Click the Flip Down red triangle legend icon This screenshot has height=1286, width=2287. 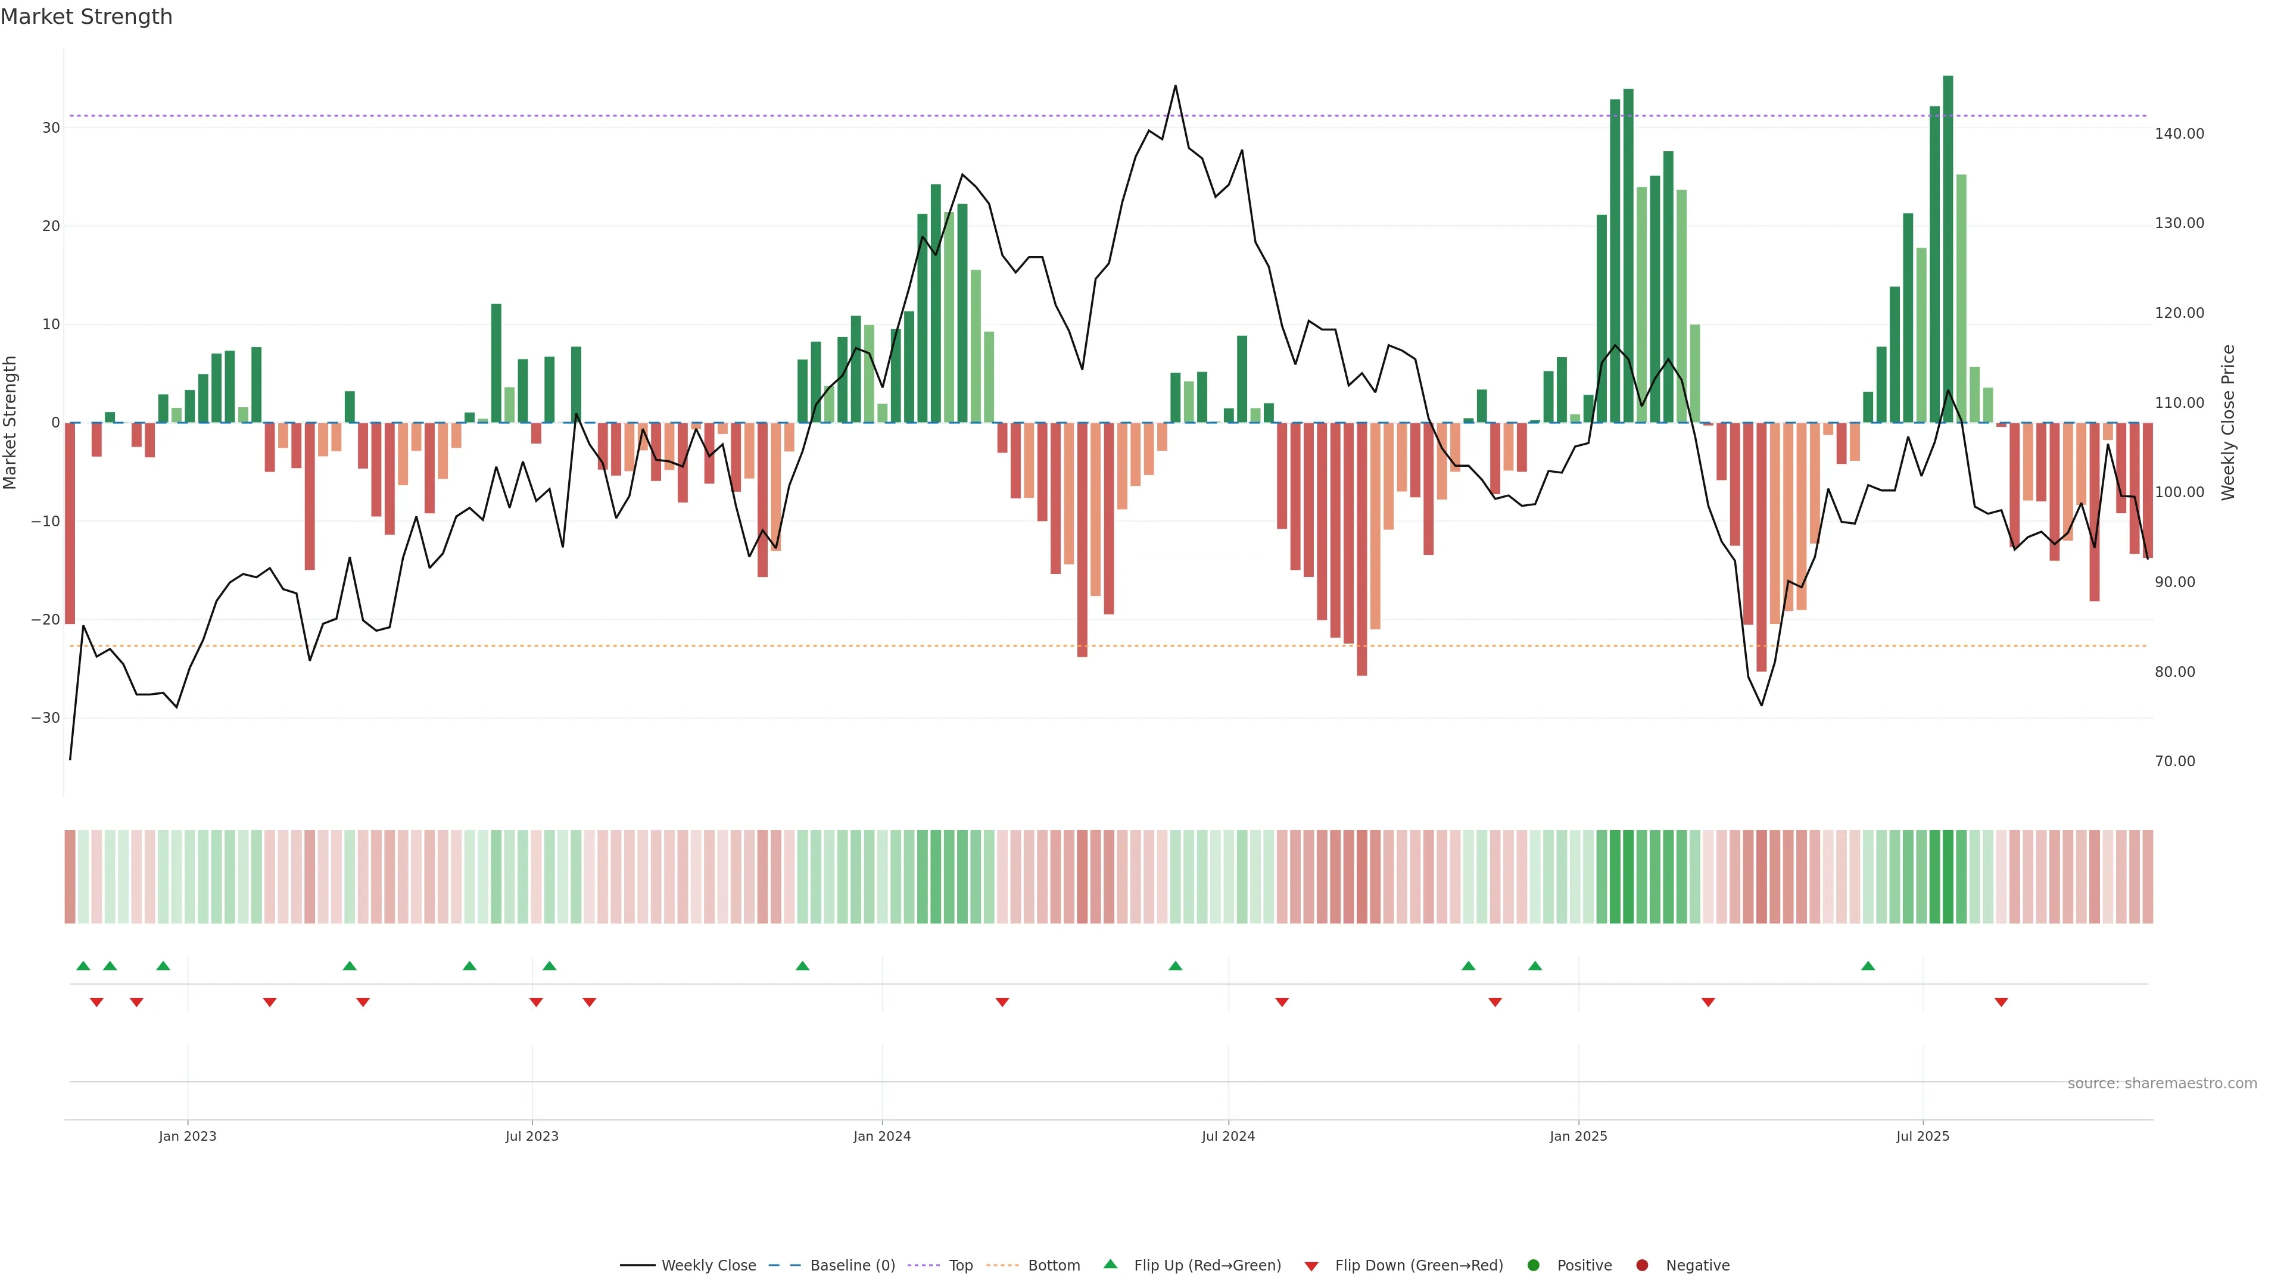pos(1311,1266)
